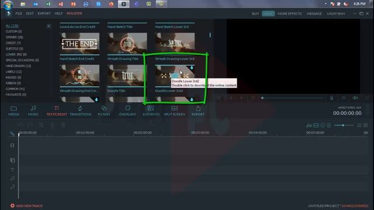The image size is (374, 210).
Task: Select the SPECIAL OCCASIONS category
Action: click(x=22, y=60)
